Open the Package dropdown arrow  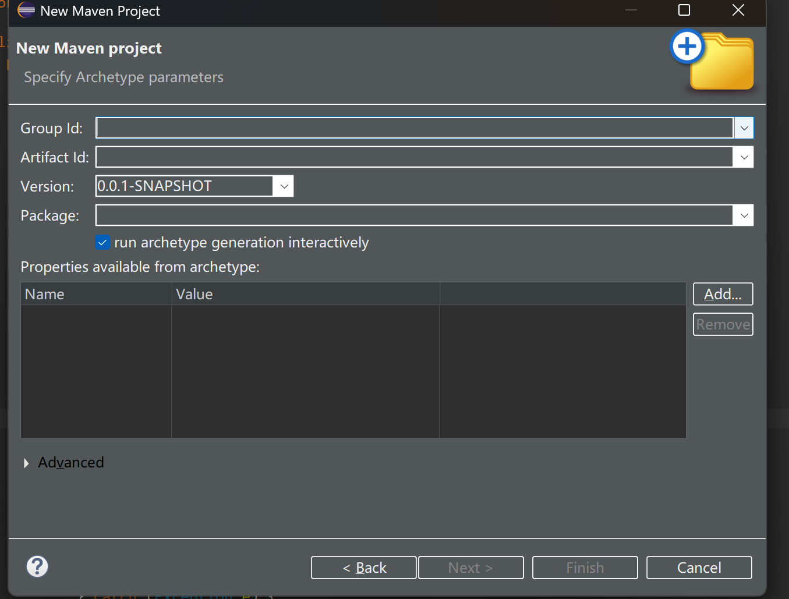click(x=744, y=215)
